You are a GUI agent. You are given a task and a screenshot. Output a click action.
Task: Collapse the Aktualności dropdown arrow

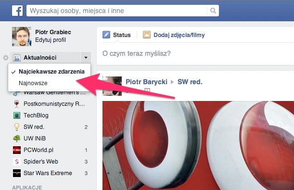86,58
